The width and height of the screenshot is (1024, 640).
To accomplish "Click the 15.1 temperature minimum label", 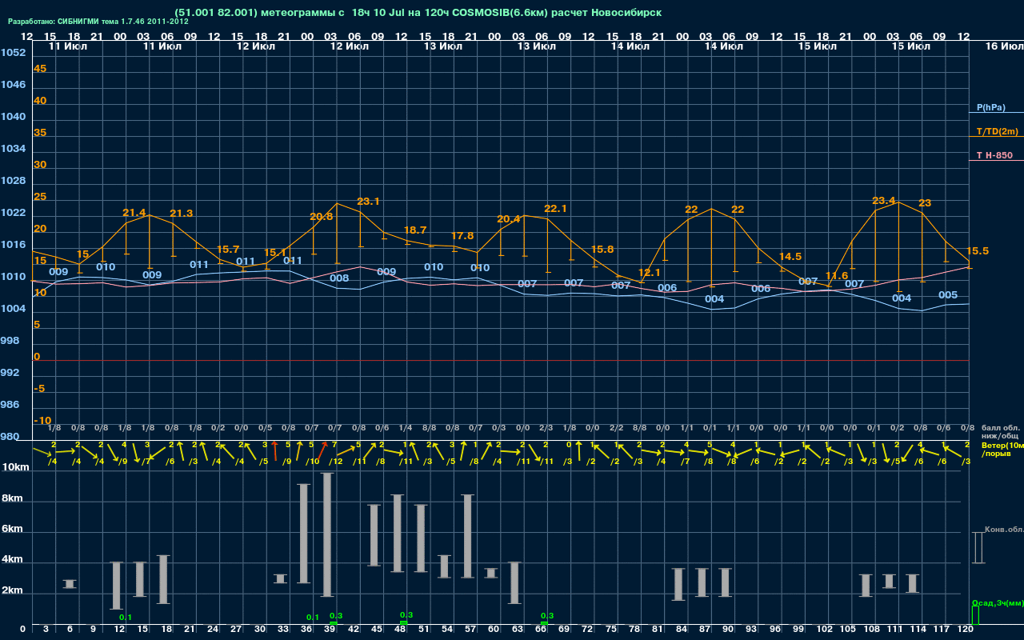I will click(275, 253).
